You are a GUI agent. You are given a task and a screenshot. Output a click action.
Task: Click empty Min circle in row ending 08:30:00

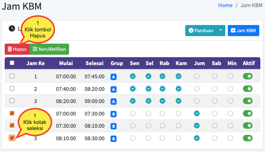230,138
